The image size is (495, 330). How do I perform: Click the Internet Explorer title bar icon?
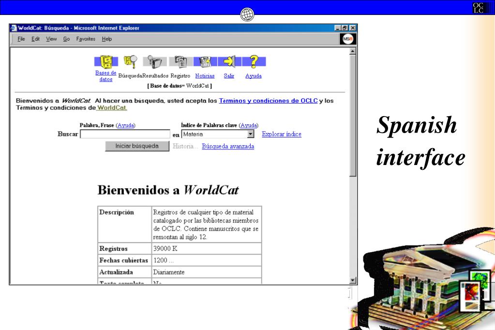coord(14,28)
